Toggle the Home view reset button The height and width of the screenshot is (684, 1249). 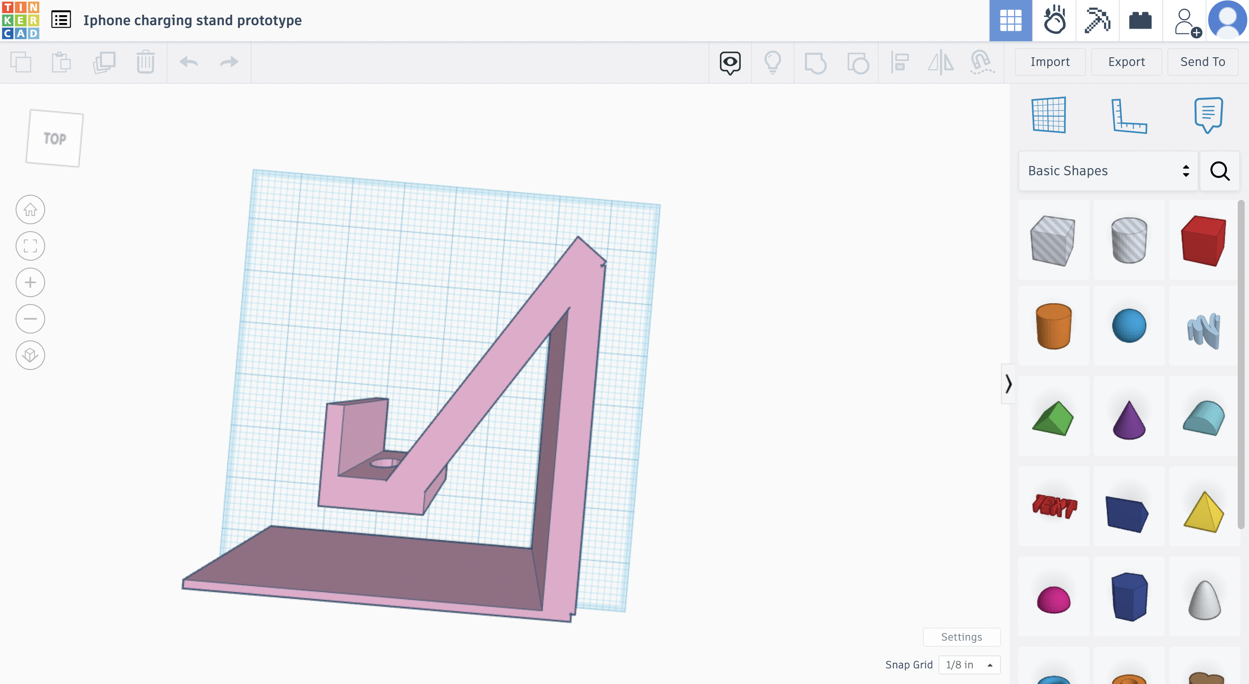pos(30,209)
